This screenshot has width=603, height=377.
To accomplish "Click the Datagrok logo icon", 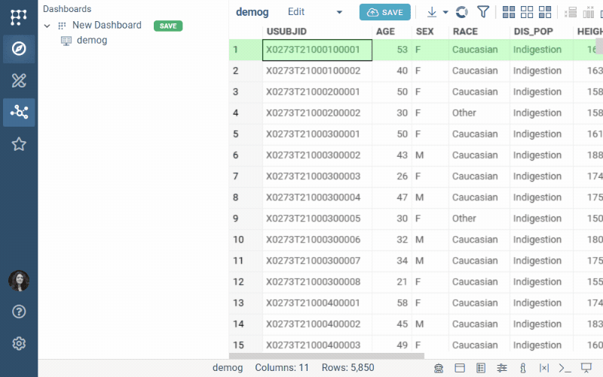I will click(x=18, y=17).
